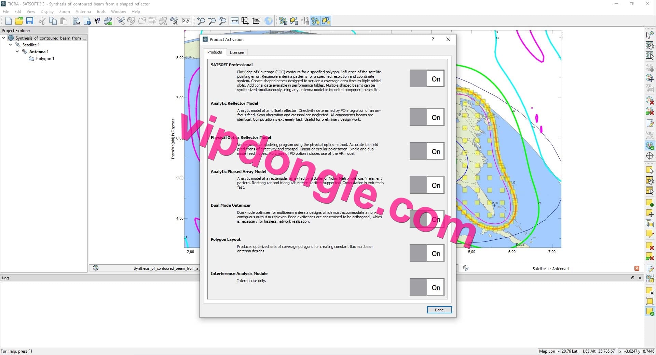Toggle Physical Optics Reflector Model switch

click(427, 151)
